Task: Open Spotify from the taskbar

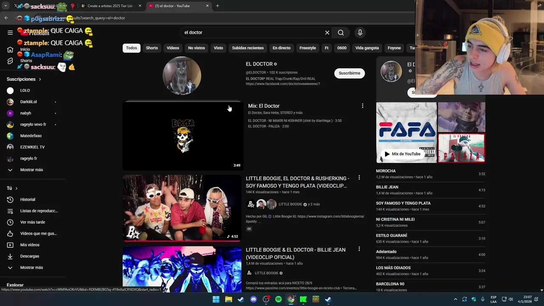Action: click(278, 299)
